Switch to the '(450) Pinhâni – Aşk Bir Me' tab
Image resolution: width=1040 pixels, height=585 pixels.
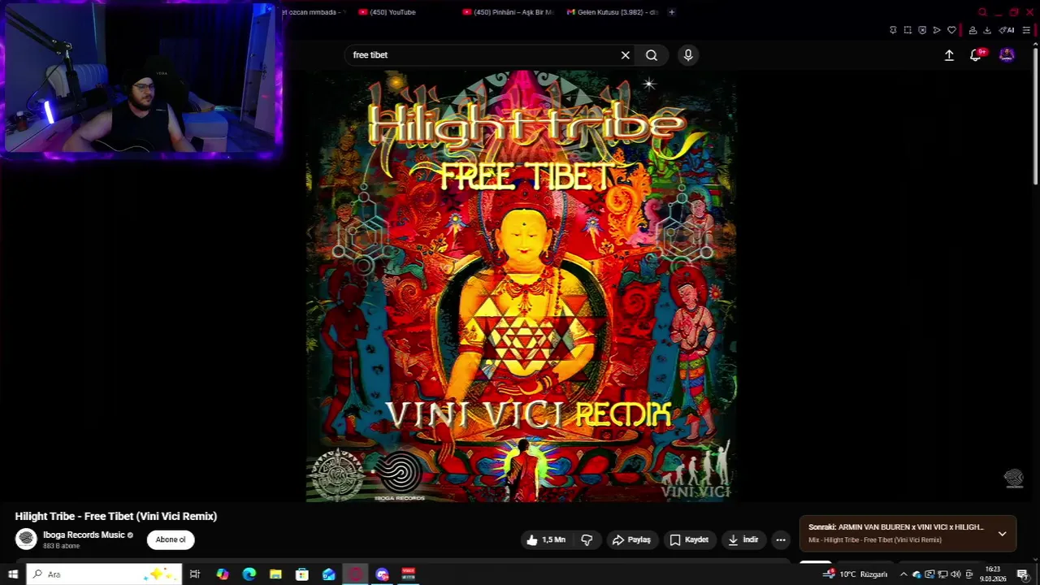coord(508,12)
